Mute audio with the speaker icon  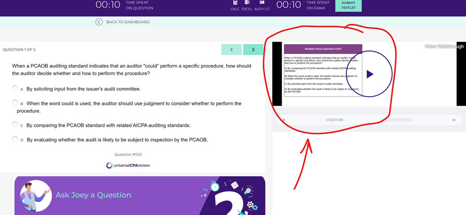(x=454, y=120)
